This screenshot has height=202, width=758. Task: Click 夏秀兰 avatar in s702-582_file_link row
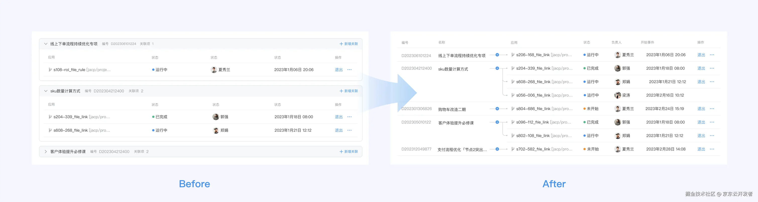[x=618, y=149]
